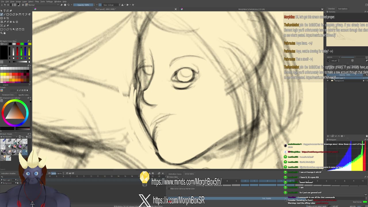This screenshot has height=207, width=368.
Task: Pick the bright yellow palette swatch
Action: coord(2,74)
